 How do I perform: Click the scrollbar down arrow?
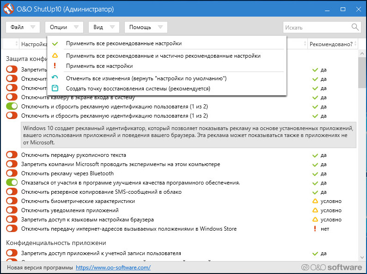362,257
